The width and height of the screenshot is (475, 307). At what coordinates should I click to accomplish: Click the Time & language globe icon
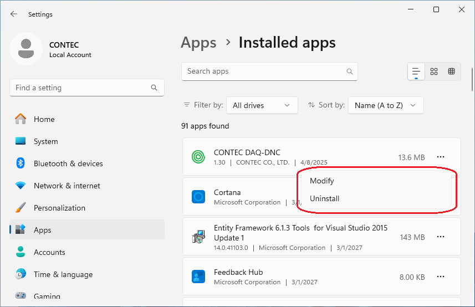[x=21, y=274]
